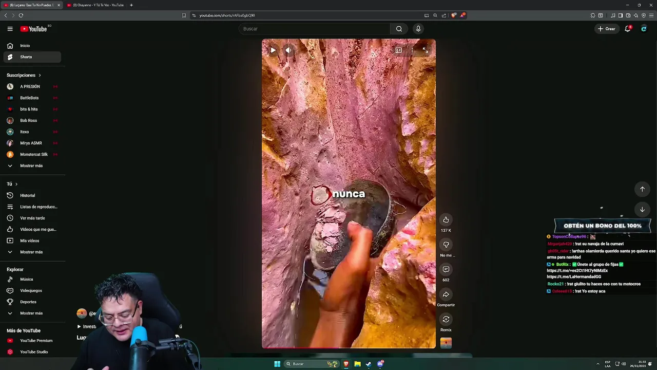Screen dimensions: 657x370
Task: Select Shorts in the sidebar
Action: [32, 57]
